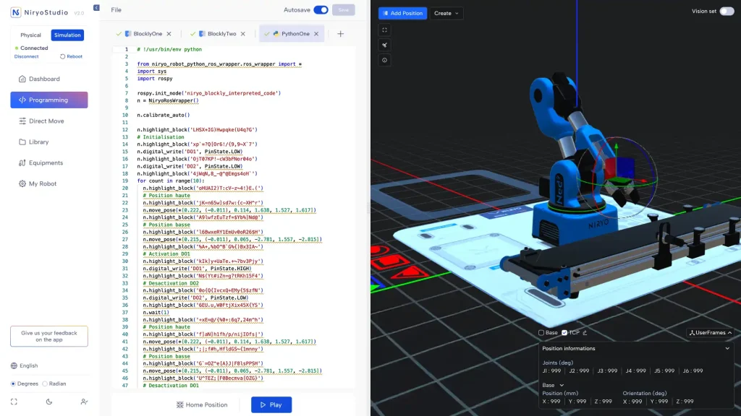Toggle the Autosave switch
Image resolution: width=741 pixels, height=416 pixels.
click(320, 10)
